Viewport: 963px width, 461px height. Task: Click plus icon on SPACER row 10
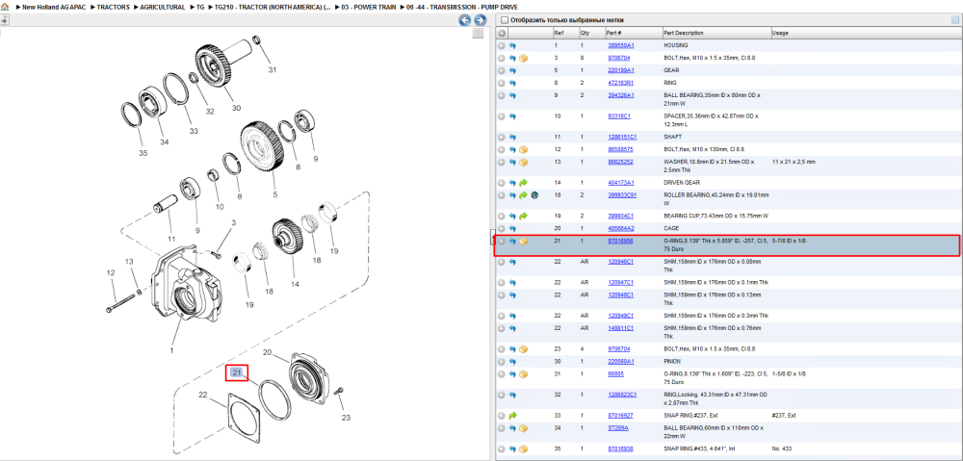(502, 116)
